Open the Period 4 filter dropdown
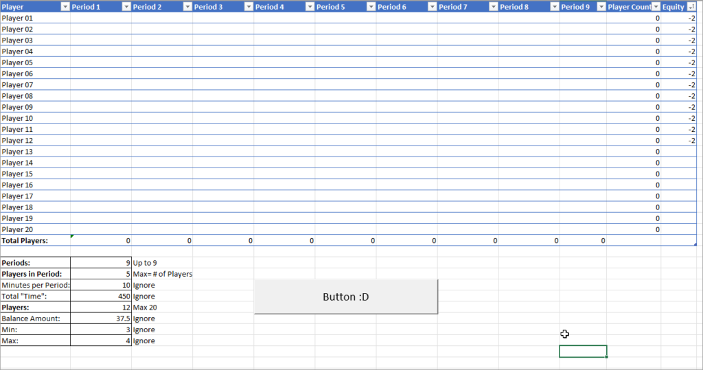The image size is (703, 370). tap(310, 7)
